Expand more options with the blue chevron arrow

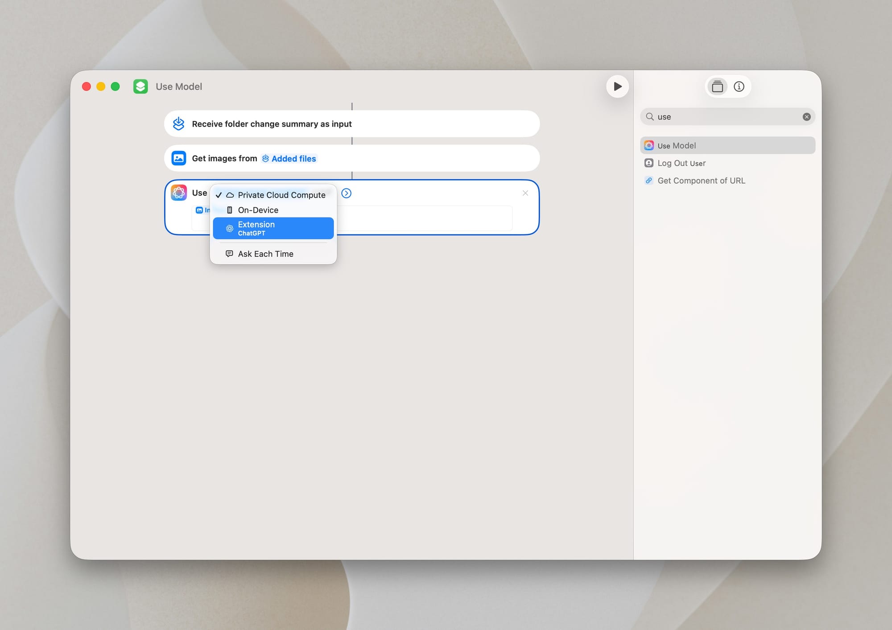tap(346, 194)
